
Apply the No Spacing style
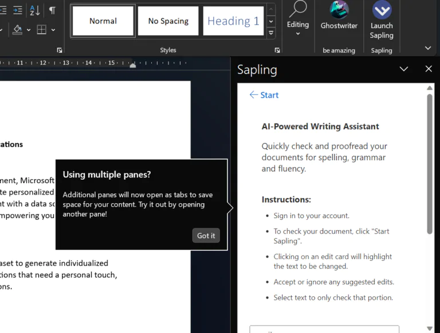point(168,21)
